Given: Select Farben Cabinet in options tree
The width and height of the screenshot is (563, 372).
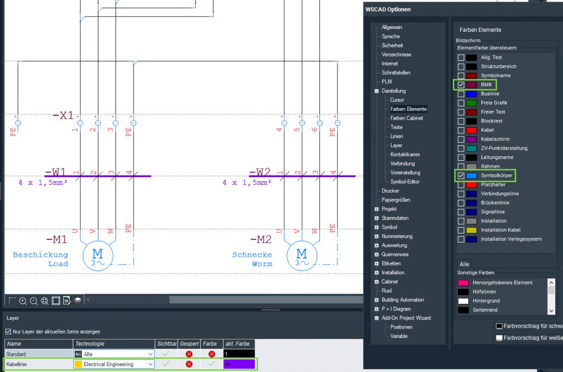Looking at the screenshot, I should (x=406, y=118).
